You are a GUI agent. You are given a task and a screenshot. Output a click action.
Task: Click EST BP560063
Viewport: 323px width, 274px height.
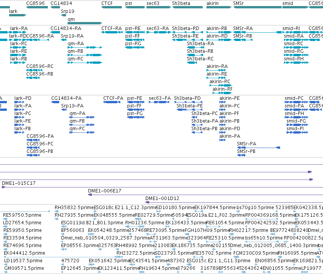click(x=73, y=230)
